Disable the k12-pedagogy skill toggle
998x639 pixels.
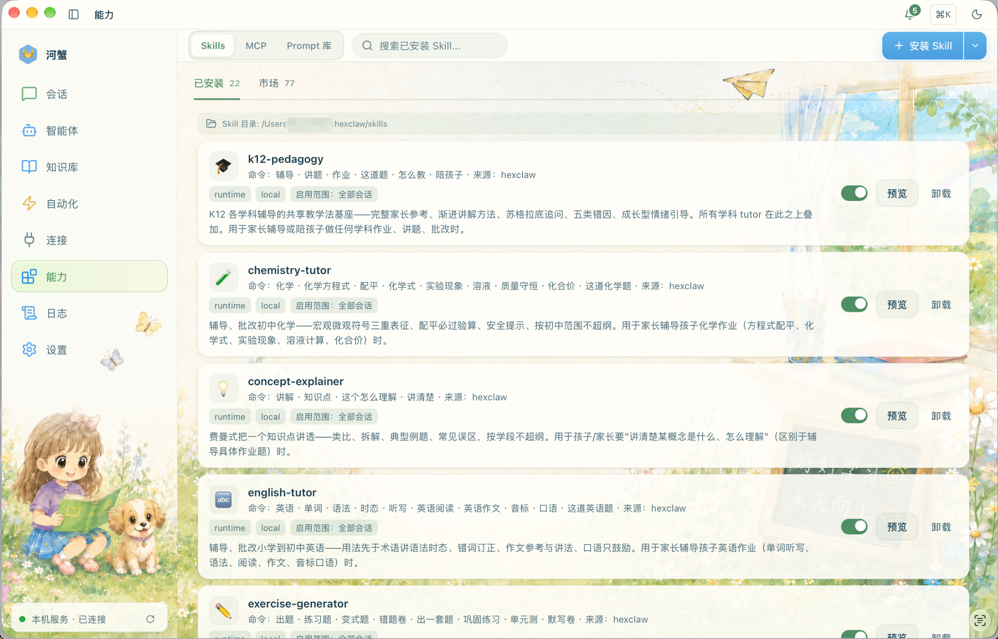(x=854, y=193)
